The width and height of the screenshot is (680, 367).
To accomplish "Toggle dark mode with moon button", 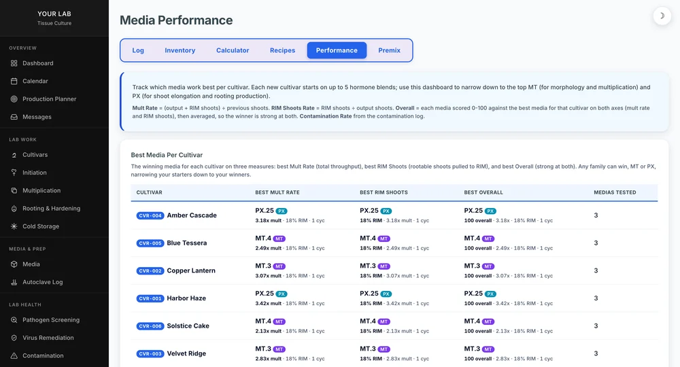I will (662, 16).
